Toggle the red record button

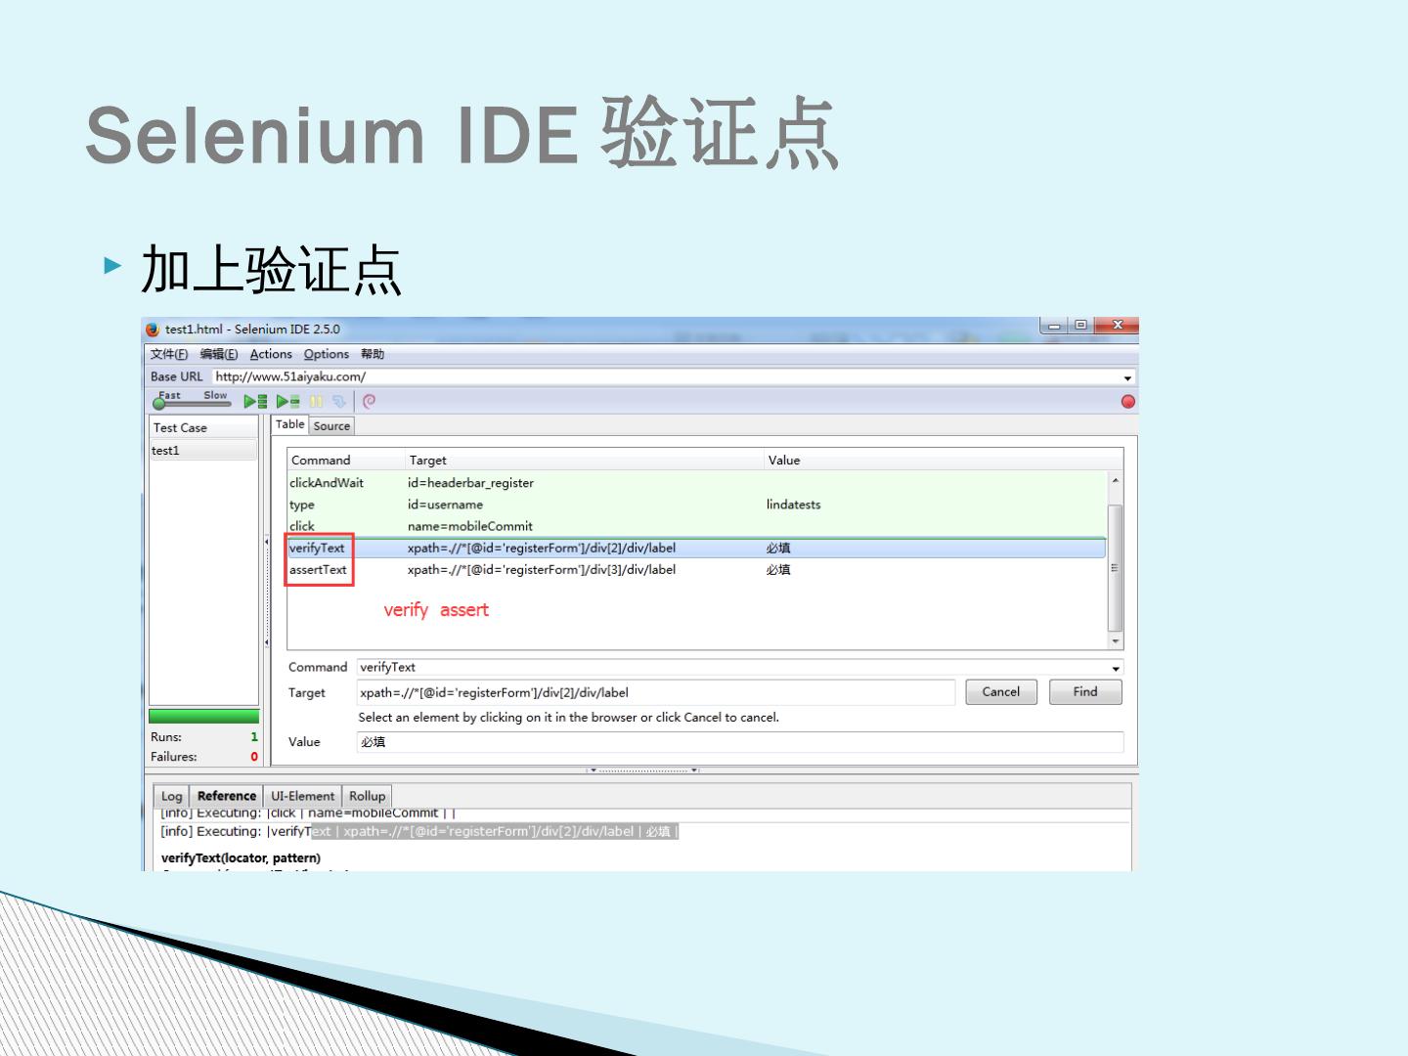point(1127,401)
